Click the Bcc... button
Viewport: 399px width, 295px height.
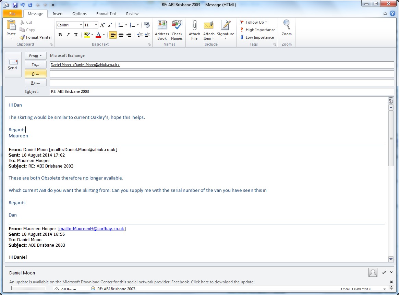click(x=35, y=83)
